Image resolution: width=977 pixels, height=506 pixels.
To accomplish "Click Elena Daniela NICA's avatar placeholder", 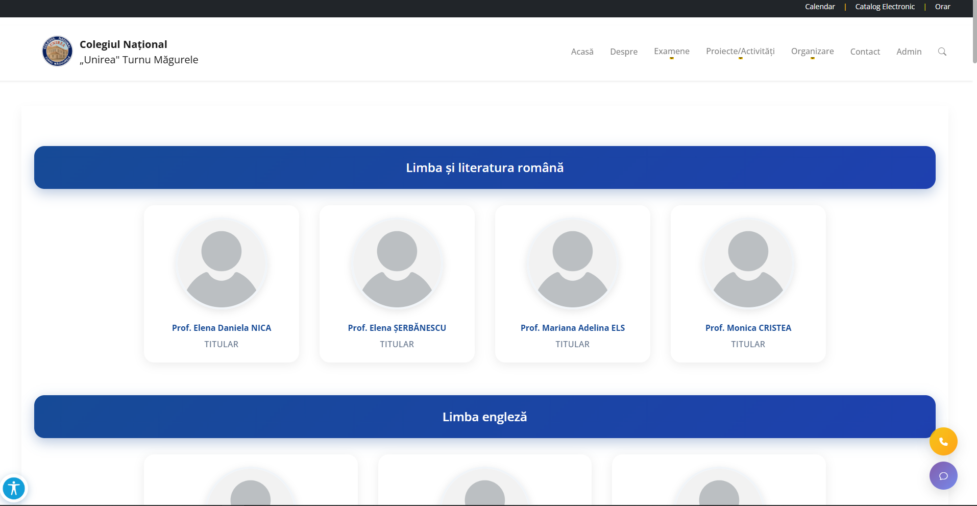I will 222,263.
